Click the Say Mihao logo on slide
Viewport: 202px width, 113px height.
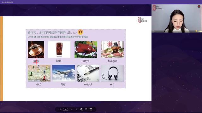pyautogui.click(x=142, y=20)
